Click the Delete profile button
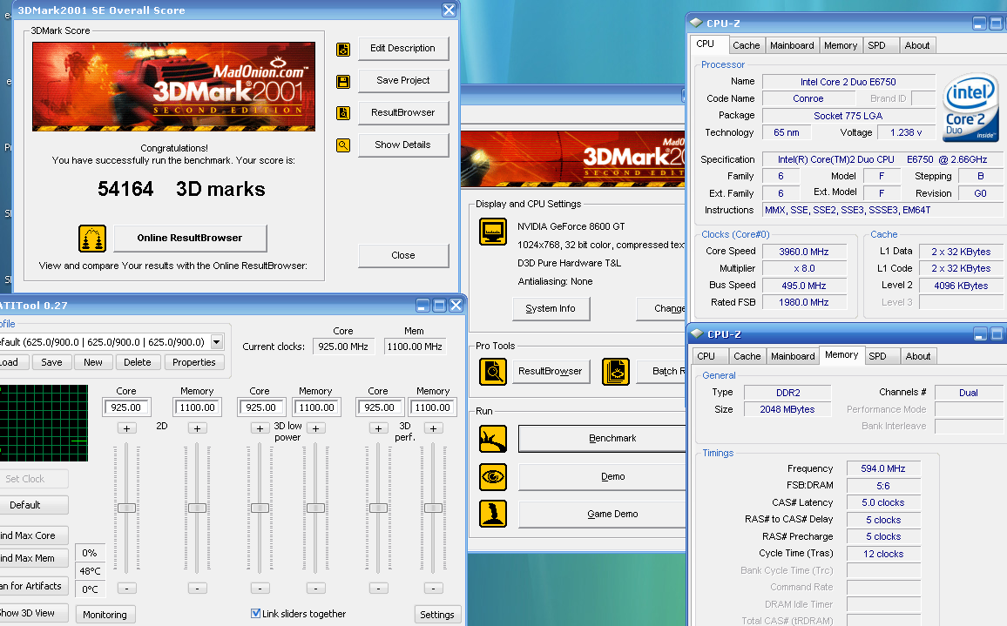 pyautogui.click(x=138, y=362)
